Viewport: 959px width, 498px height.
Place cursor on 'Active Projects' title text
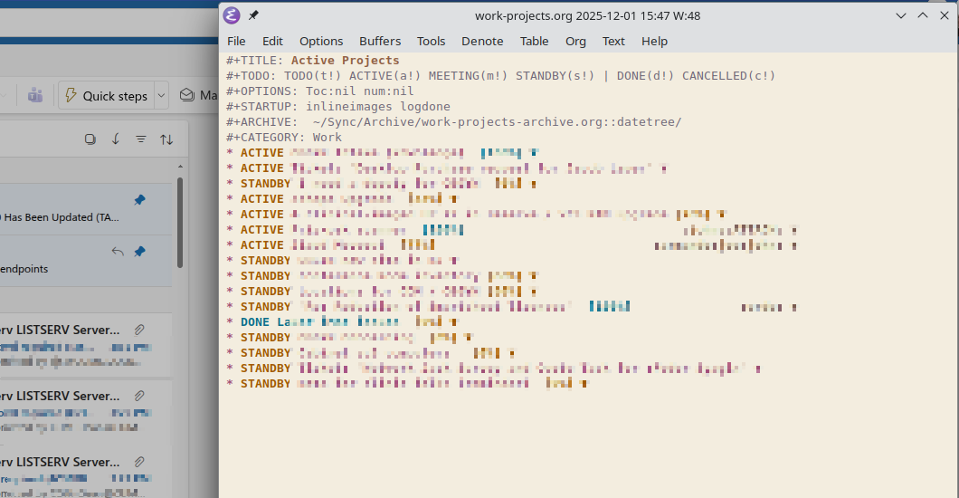(345, 61)
